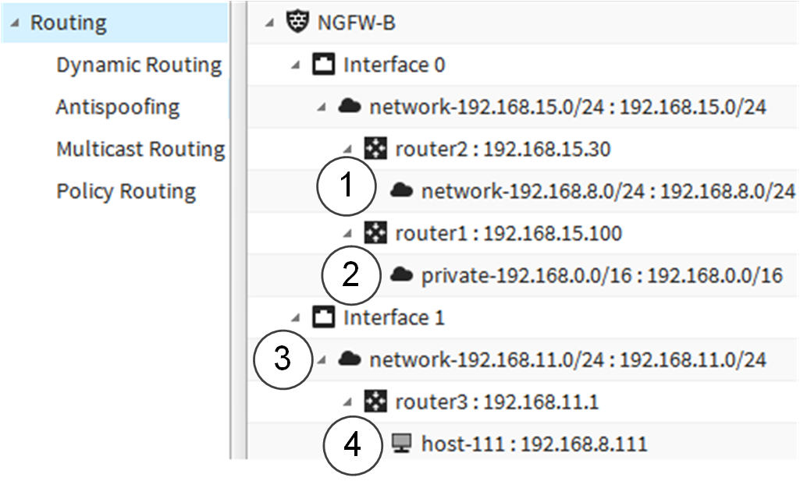Click the Interface 0 port icon
This screenshot has height=481, width=800.
[x=323, y=65]
